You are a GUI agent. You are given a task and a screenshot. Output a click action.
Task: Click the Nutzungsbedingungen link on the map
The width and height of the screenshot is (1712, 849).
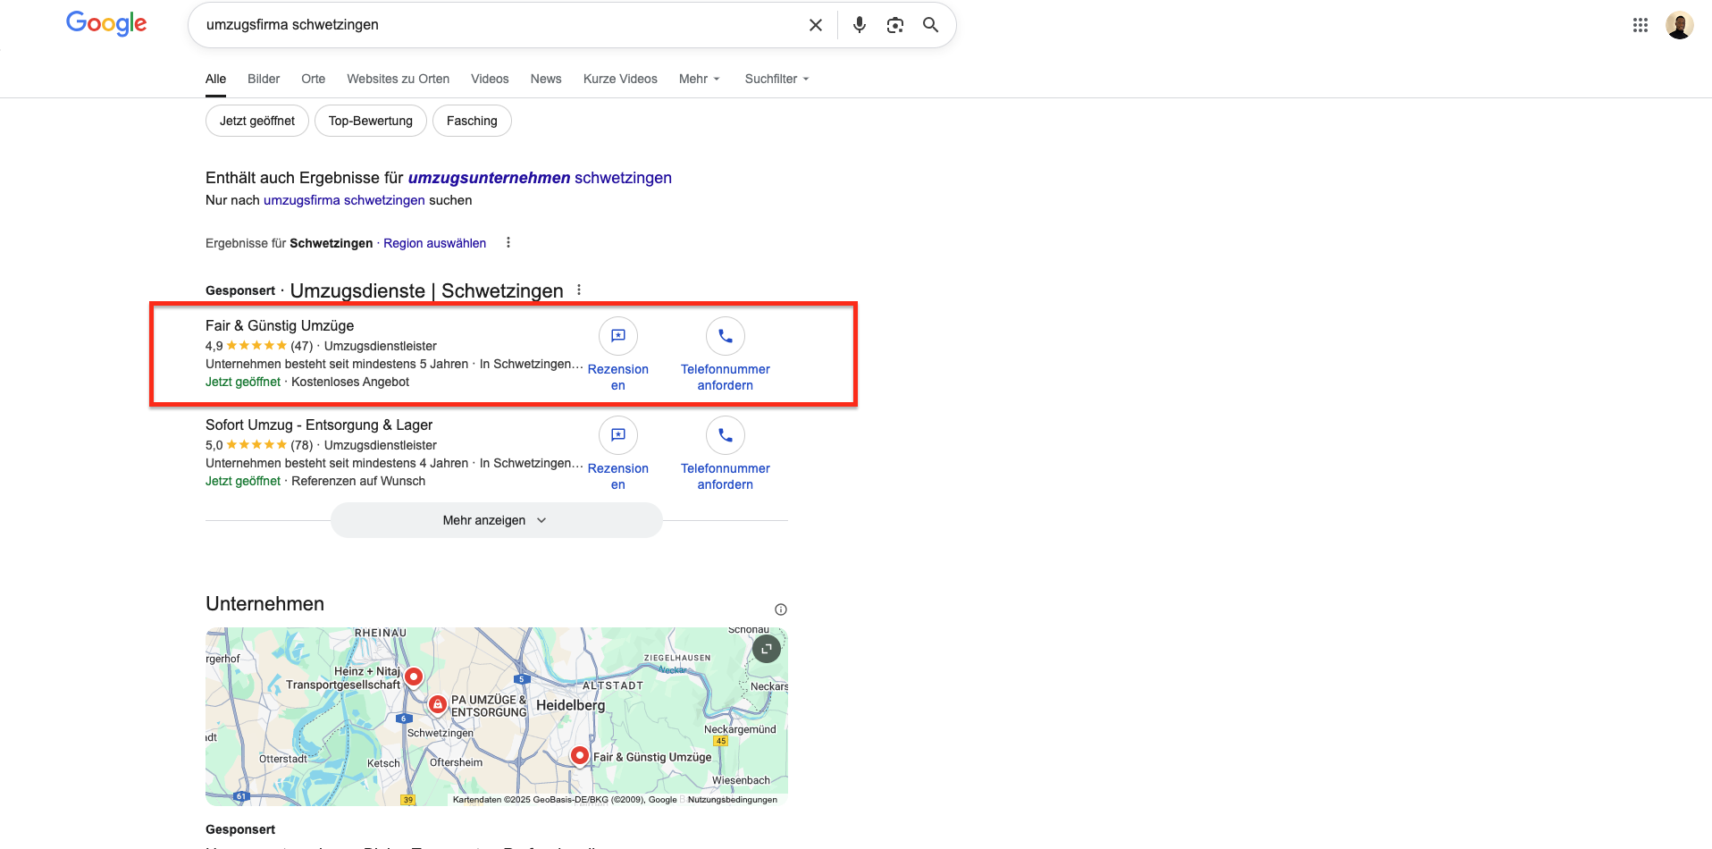tap(733, 800)
